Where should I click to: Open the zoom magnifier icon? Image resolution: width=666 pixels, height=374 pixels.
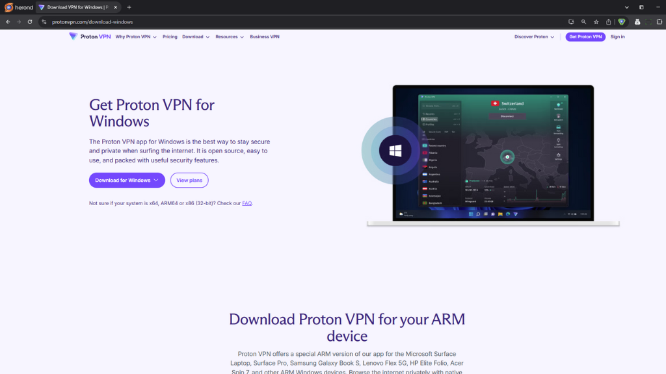click(x=583, y=21)
